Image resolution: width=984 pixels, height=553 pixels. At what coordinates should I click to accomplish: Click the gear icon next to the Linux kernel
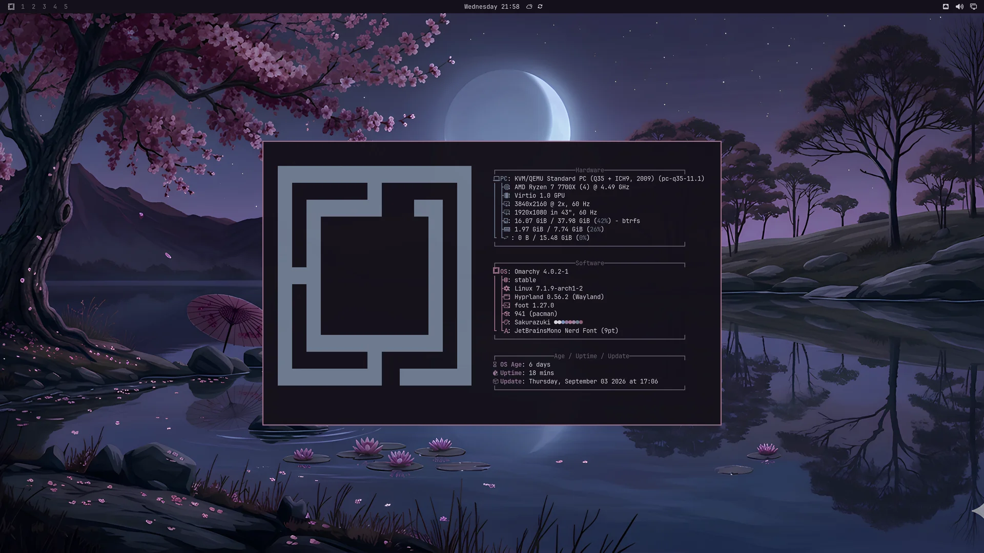(507, 288)
